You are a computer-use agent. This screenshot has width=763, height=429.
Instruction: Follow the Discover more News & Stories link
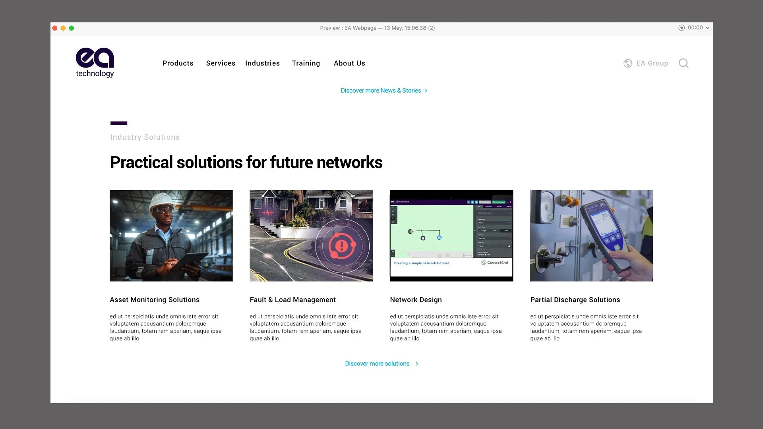point(380,91)
